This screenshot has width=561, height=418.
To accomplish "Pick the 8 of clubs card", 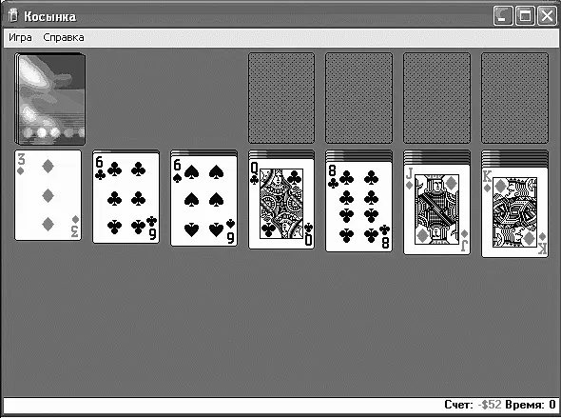I will (358, 207).
